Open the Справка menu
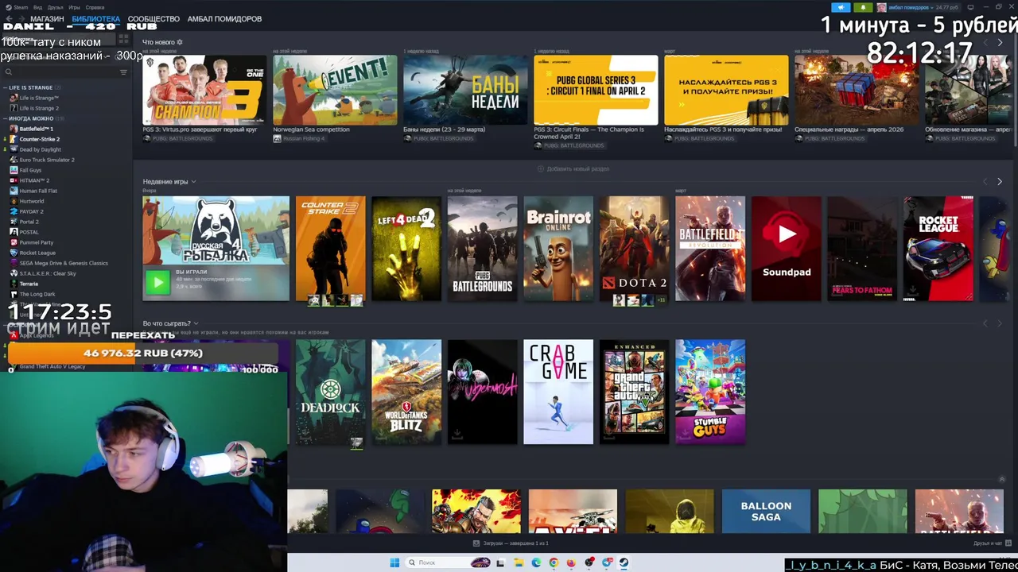 click(95, 7)
